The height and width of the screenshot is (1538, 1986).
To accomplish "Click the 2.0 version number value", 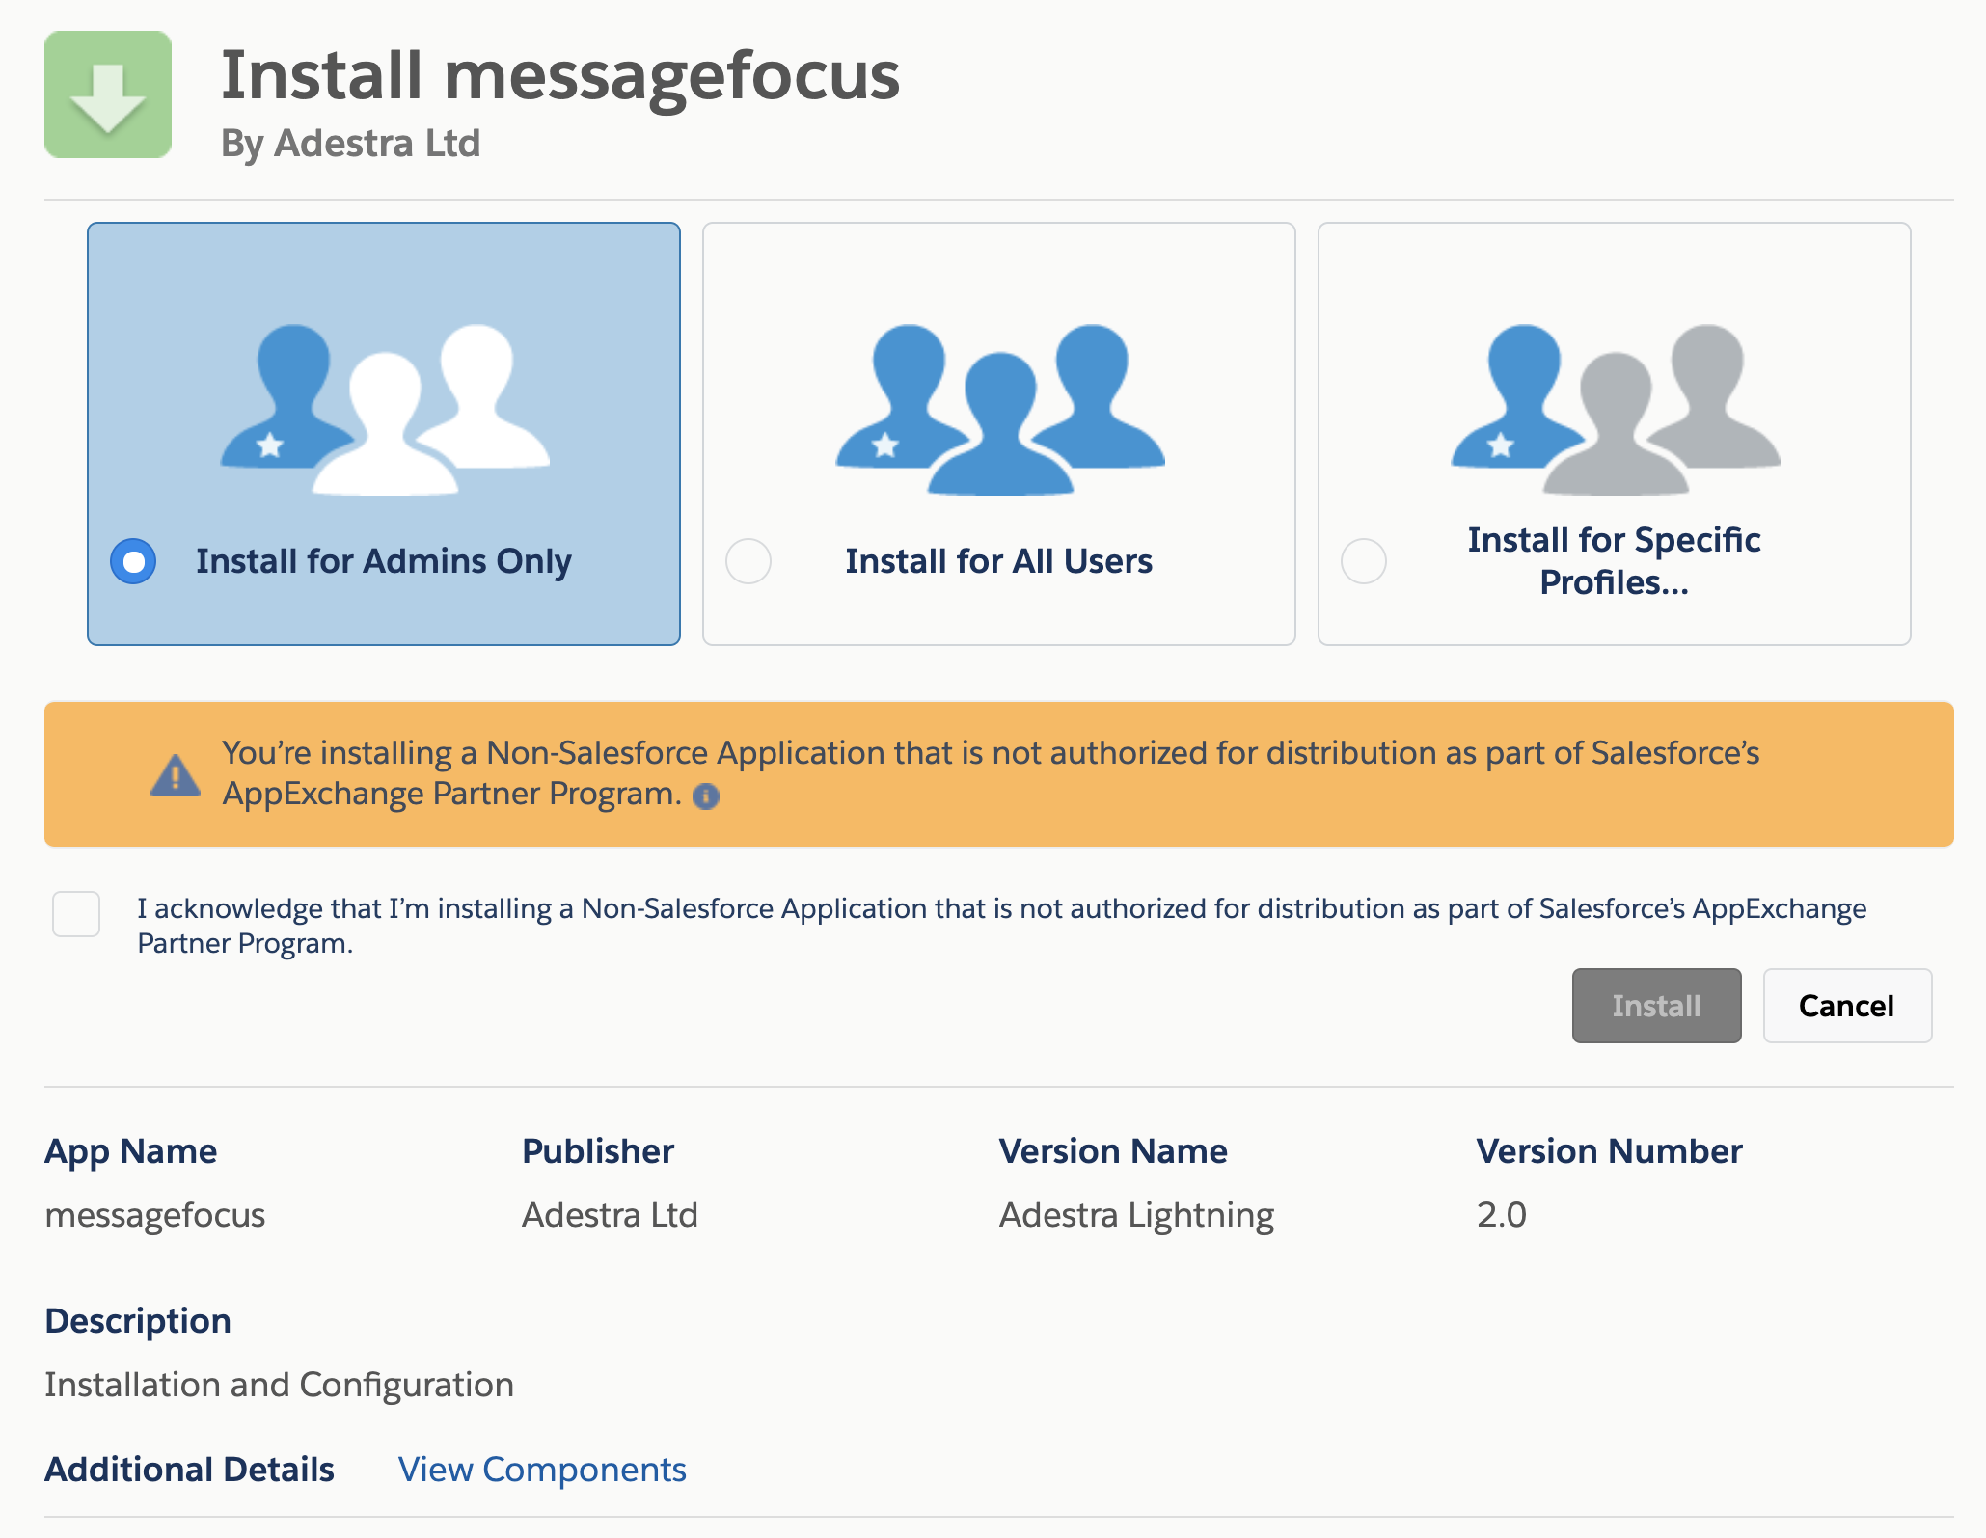I will 1501,1215.
